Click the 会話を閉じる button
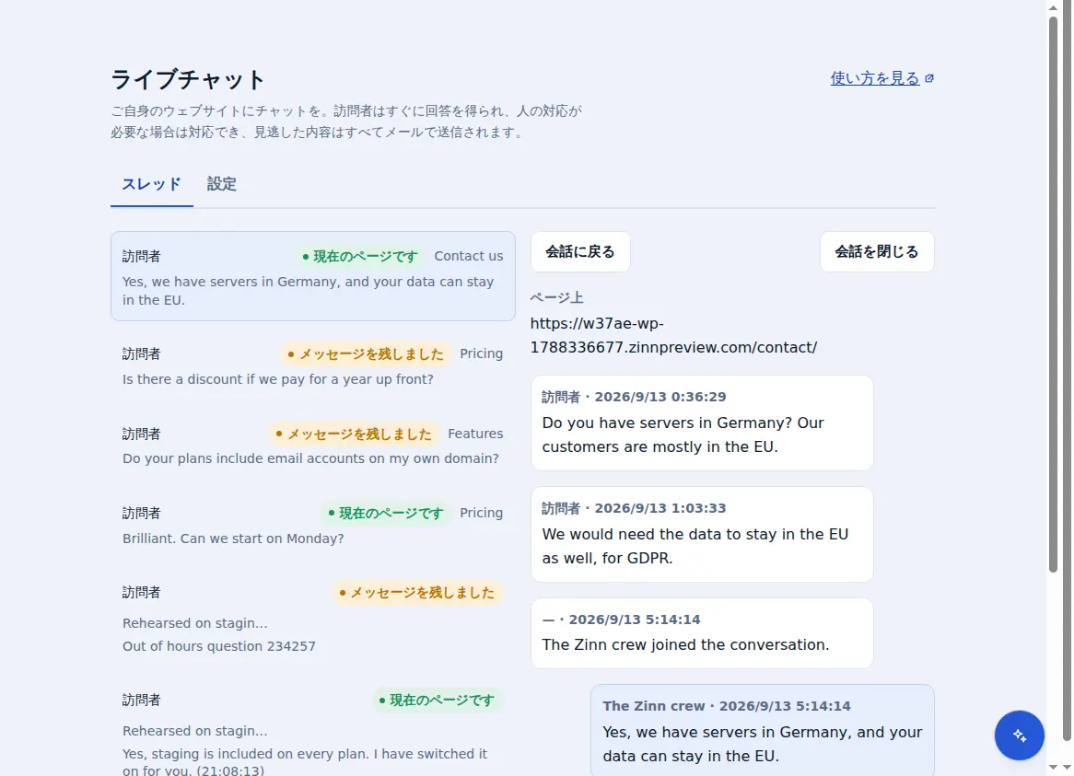 pyautogui.click(x=877, y=252)
